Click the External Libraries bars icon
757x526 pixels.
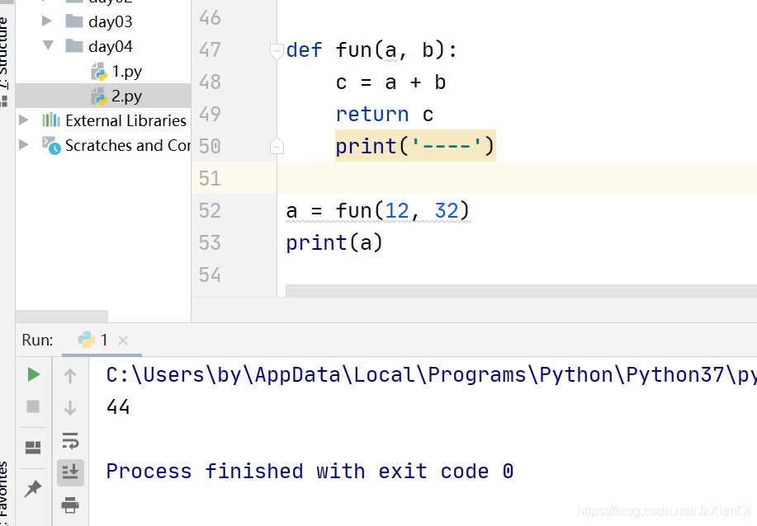[51, 120]
